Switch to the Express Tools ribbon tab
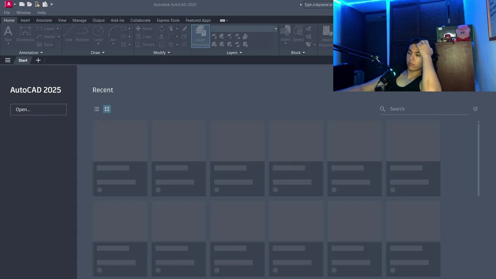Image resolution: width=496 pixels, height=279 pixels. 168,21
